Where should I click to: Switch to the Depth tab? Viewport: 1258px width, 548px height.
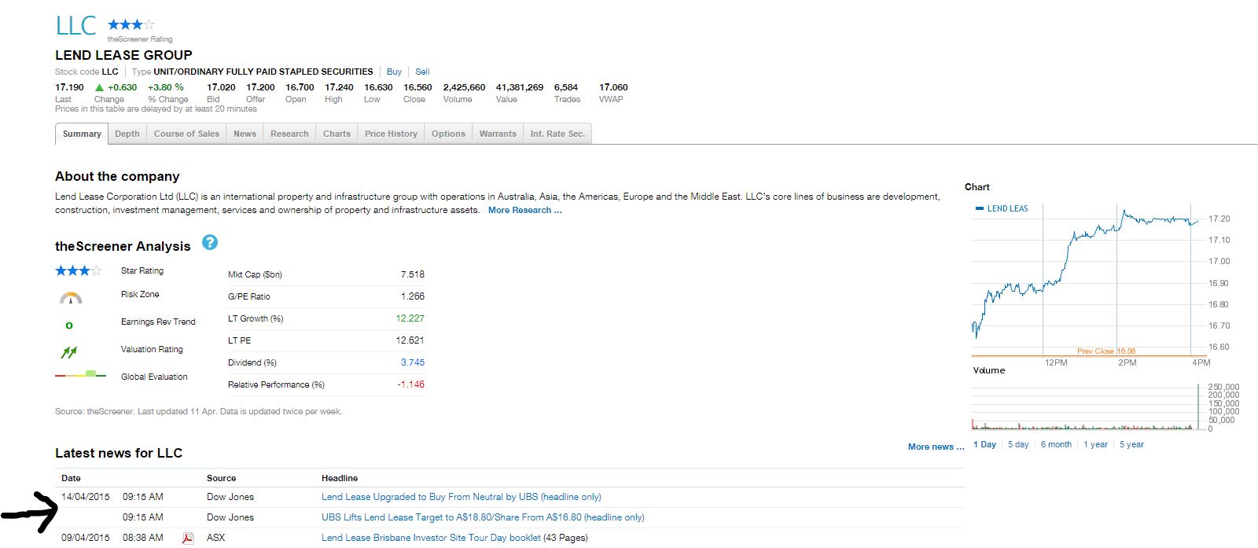[x=127, y=134]
